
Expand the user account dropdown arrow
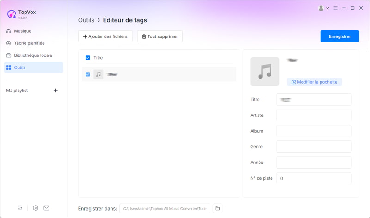(x=328, y=8)
